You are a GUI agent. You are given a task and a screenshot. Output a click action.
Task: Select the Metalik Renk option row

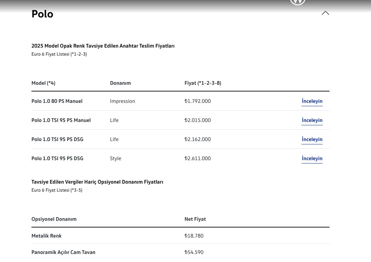pyautogui.click(x=180, y=236)
